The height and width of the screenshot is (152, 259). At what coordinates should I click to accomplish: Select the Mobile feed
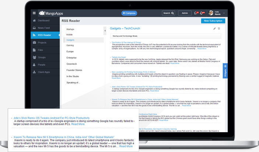(69, 35)
